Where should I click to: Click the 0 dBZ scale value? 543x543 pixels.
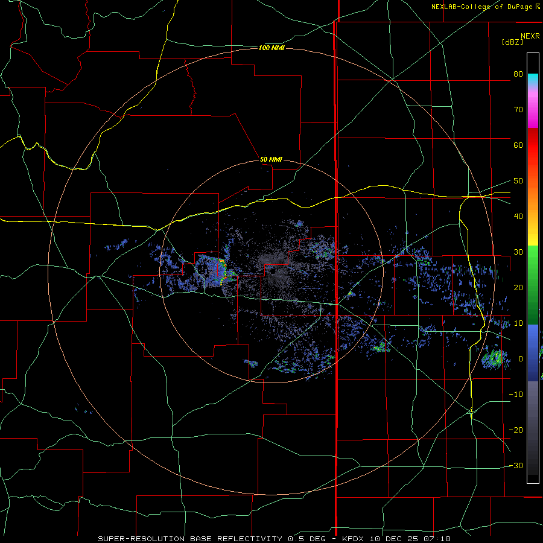[x=521, y=359]
